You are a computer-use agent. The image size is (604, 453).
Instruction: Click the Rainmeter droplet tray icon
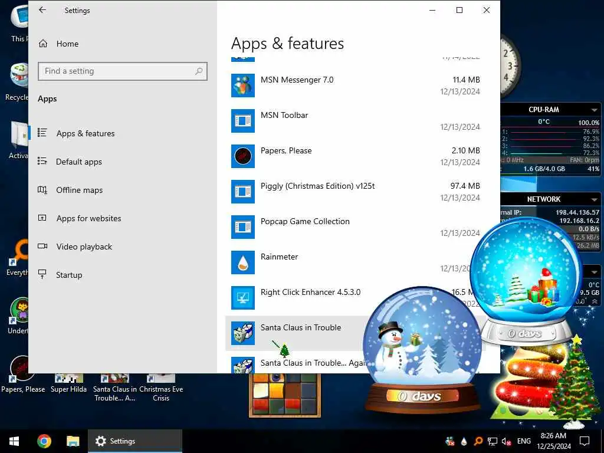pos(464,441)
